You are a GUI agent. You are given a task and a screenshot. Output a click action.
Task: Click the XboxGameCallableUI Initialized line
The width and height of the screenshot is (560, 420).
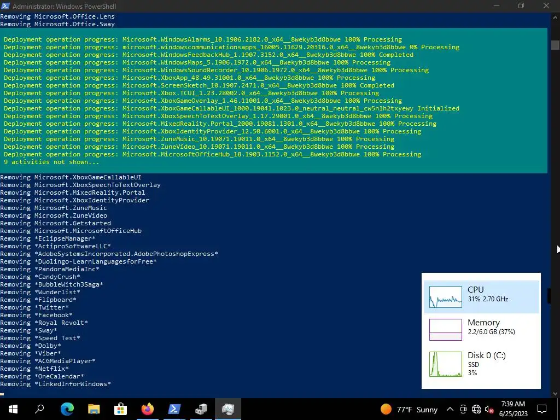(231, 108)
